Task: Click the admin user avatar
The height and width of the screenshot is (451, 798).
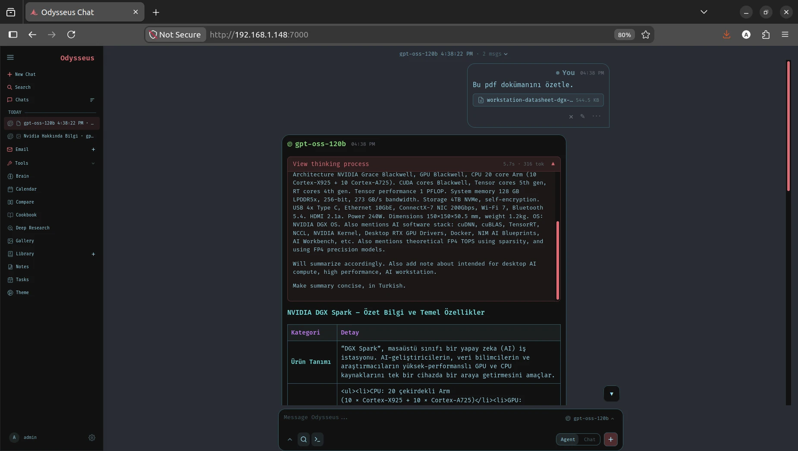Action: coord(14,437)
